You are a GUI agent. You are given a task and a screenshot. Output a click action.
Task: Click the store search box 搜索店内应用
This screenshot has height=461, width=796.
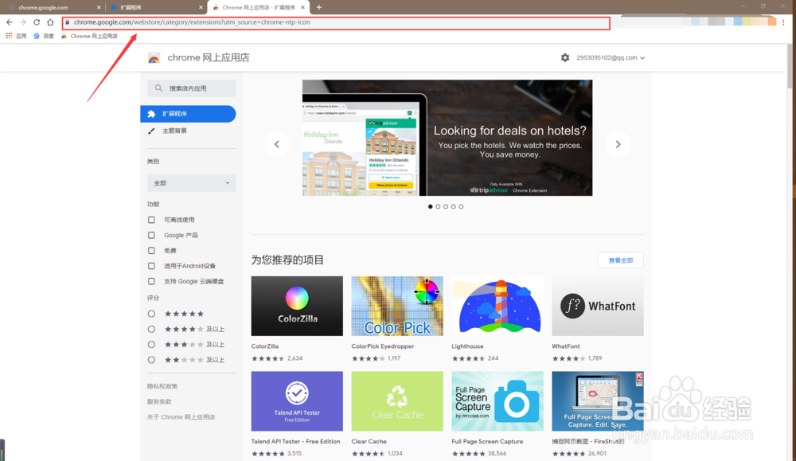pos(191,88)
